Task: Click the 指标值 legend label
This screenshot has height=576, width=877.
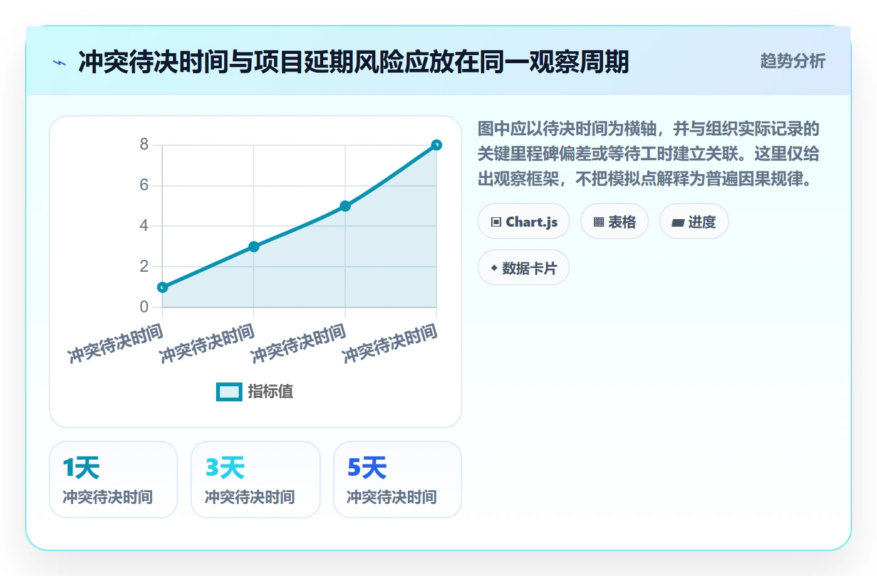Action: [x=271, y=391]
